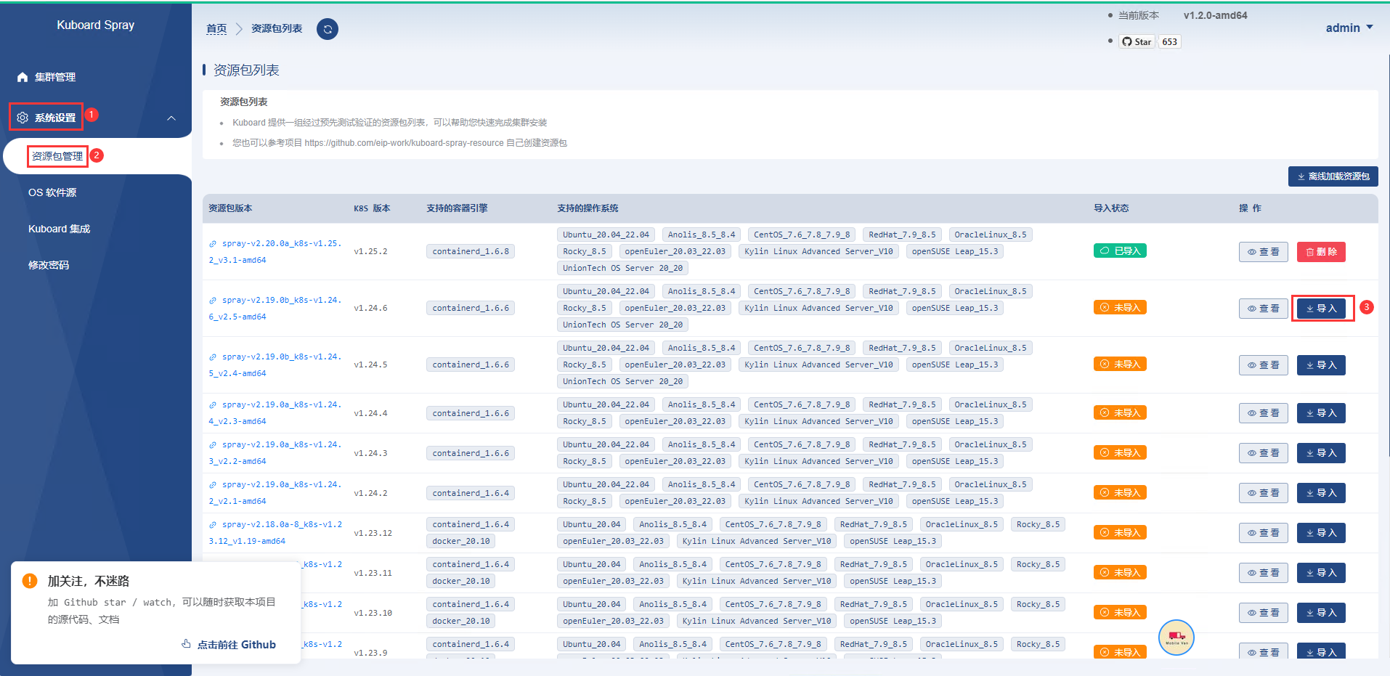The image size is (1390, 676).
Task: Open spray-v2.19.0a_k8s-v1.24.3 resource package link
Action: (x=275, y=453)
